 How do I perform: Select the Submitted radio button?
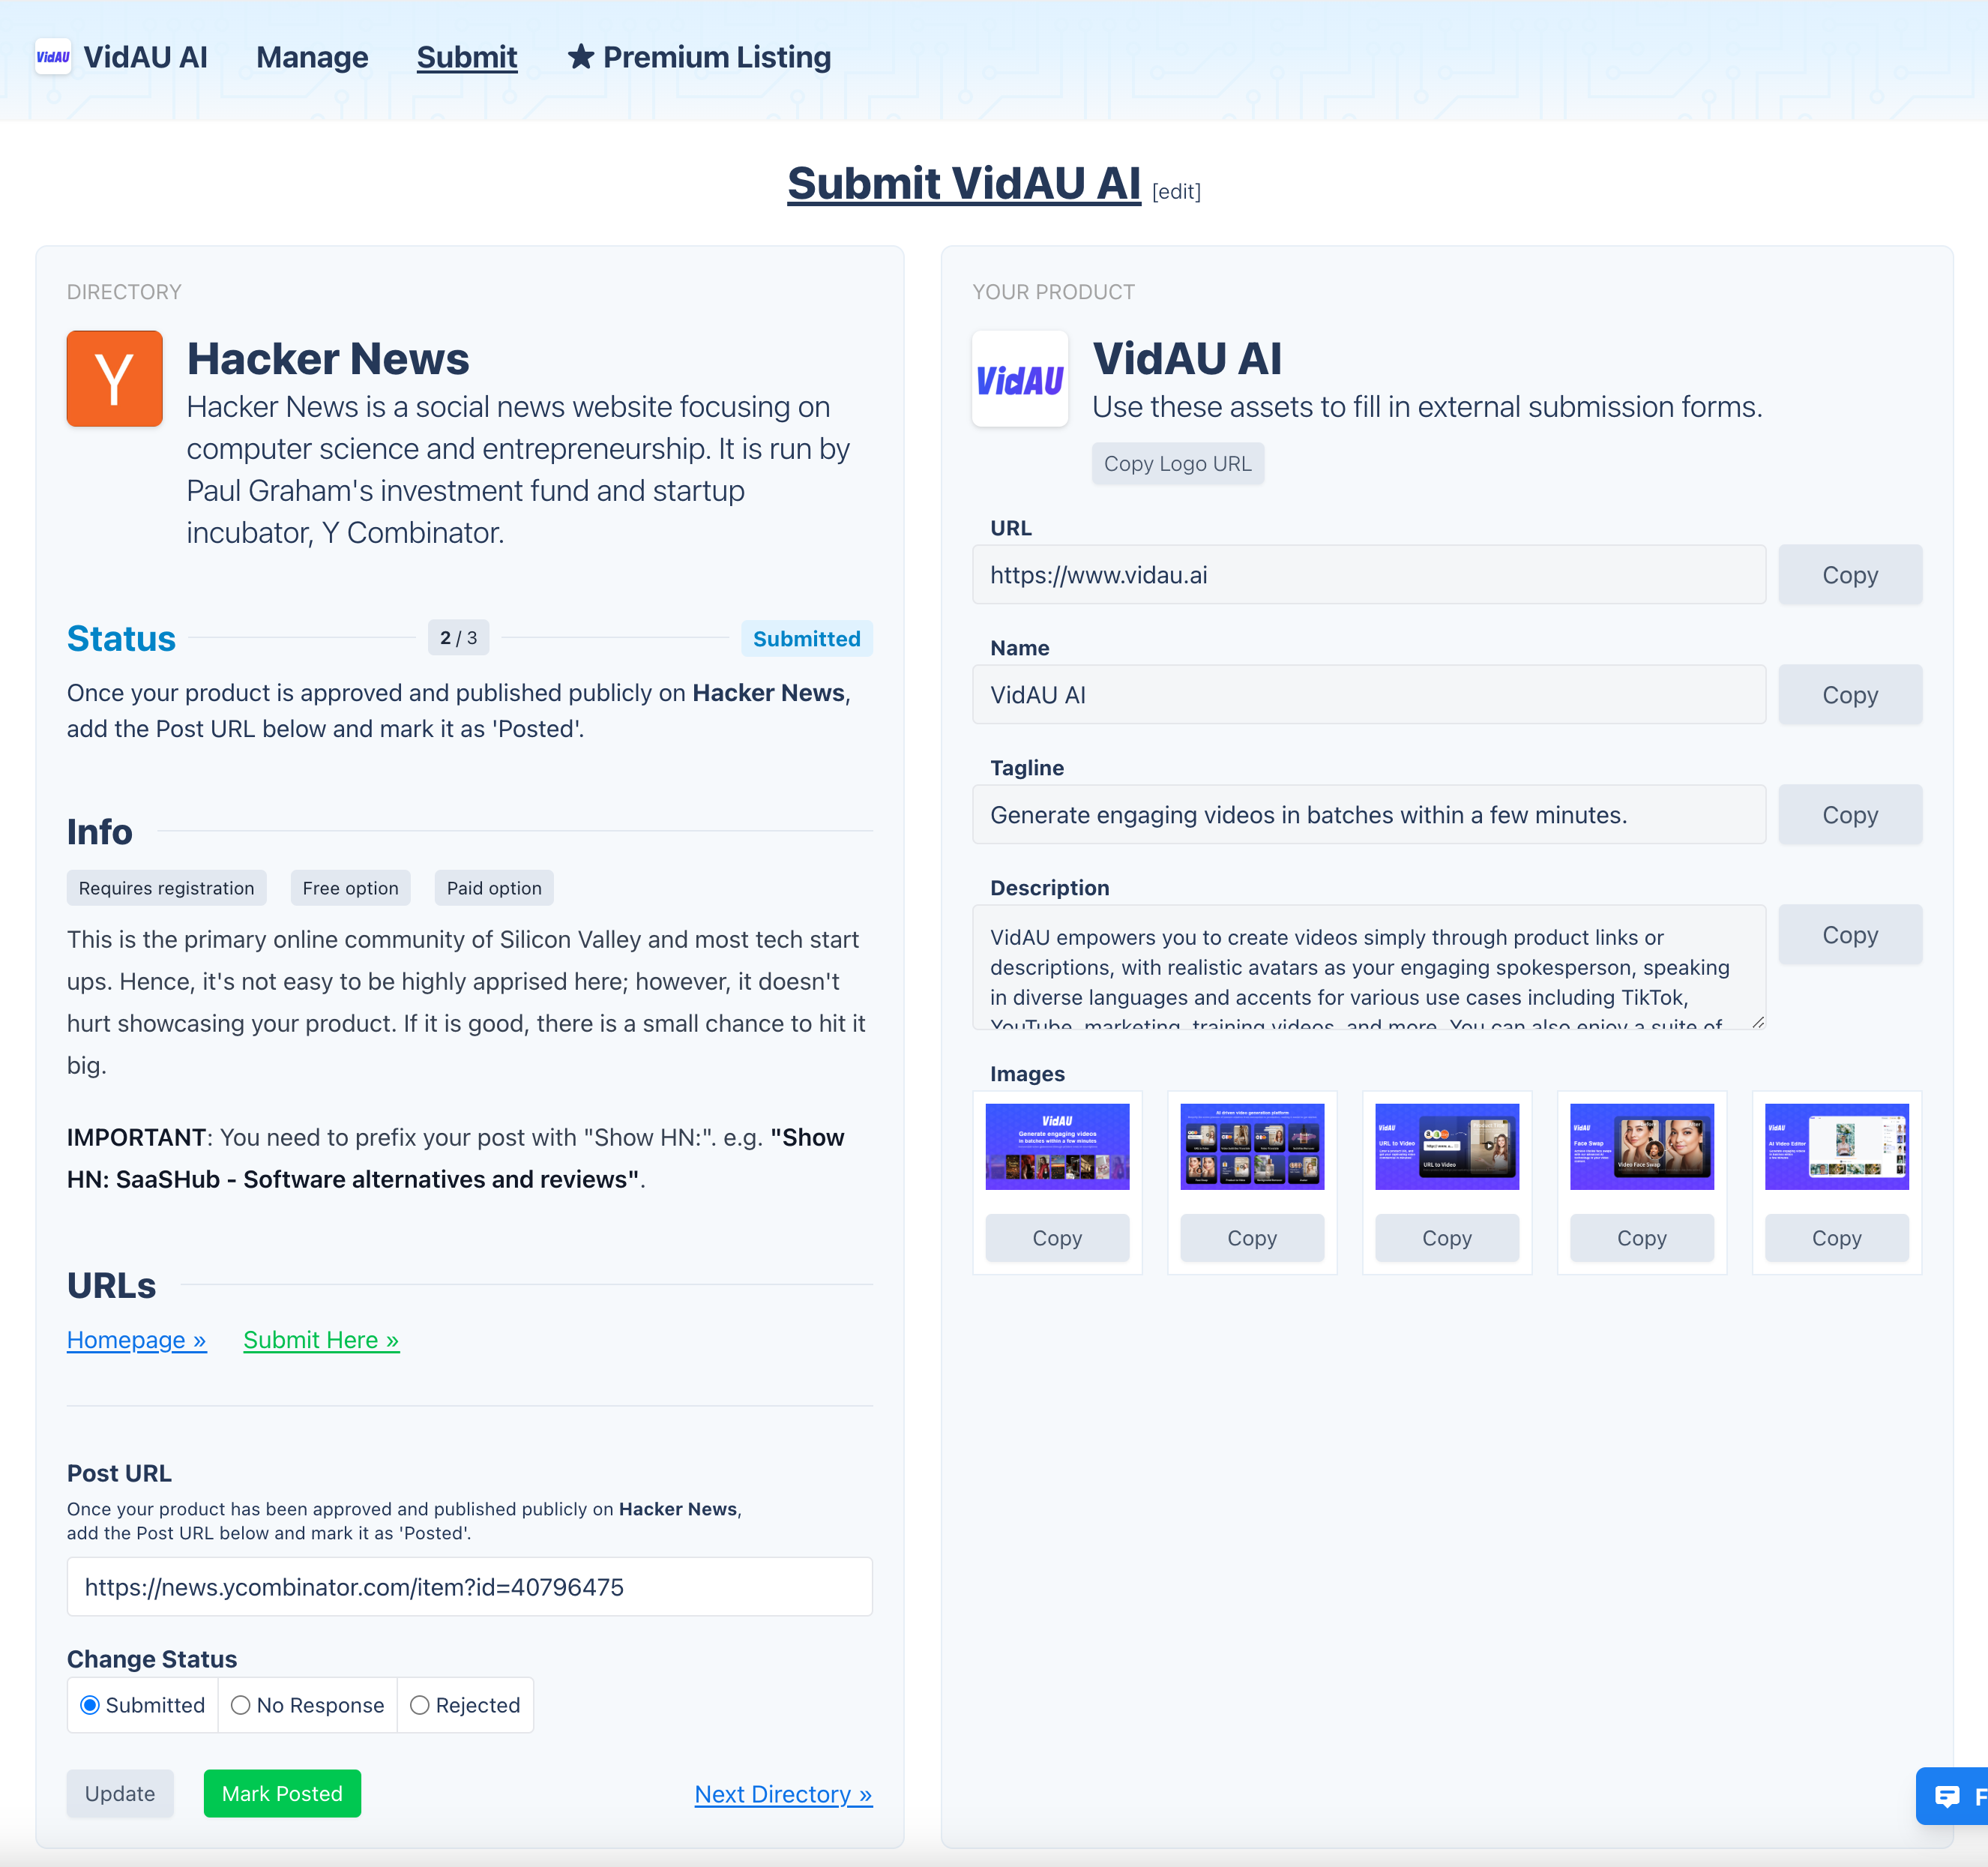tap(90, 1705)
